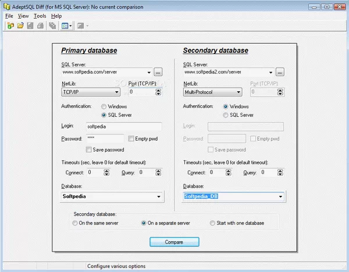Click the disabled secondary Empty pwd checkbox
Screen dimensions: 349x272
point(253,138)
